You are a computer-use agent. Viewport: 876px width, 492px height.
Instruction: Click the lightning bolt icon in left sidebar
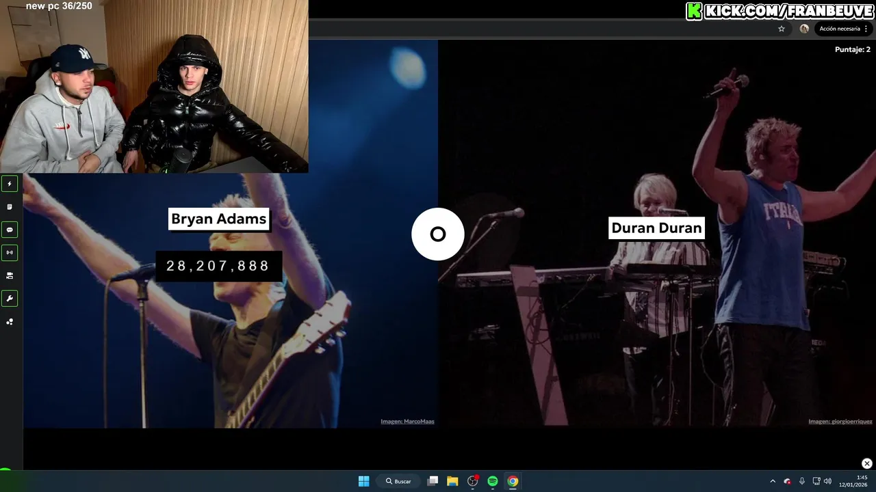pos(10,184)
